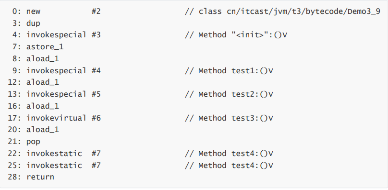Click the '#5' constant pool reference
388x190 pixels.
click(96, 94)
